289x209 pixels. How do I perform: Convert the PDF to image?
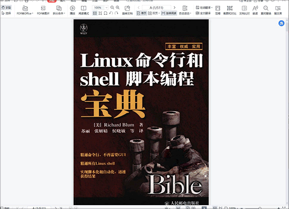click(43, 10)
